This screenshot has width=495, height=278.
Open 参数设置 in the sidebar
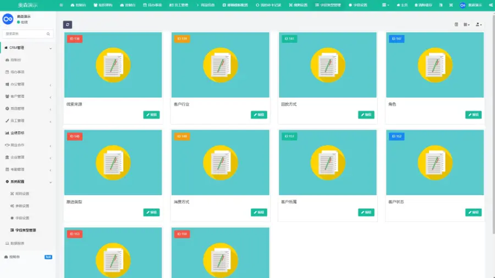pos(22,206)
